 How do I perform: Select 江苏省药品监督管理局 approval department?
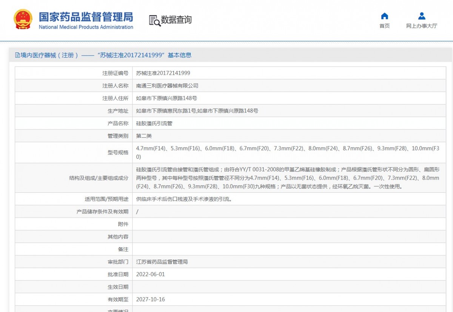point(162,262)
